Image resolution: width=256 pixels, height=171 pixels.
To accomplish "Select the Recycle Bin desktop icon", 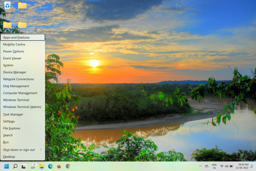I will tap(7, 7).
